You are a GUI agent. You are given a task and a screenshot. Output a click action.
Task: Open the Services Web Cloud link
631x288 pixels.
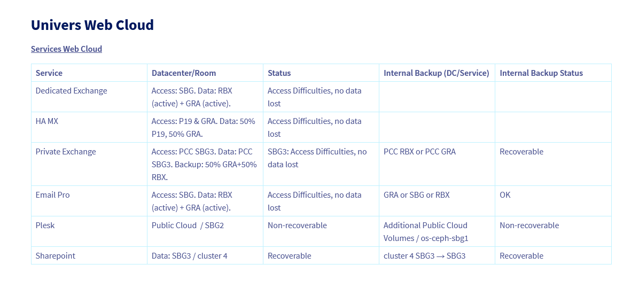tap(66, 49)
